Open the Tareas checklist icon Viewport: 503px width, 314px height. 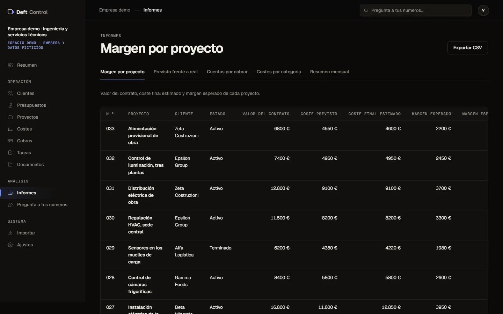[x=10, y=153]
